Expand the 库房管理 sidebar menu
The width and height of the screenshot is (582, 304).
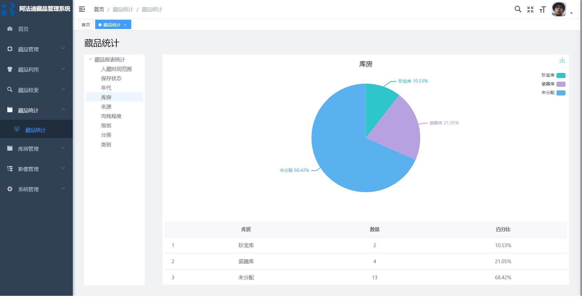tap(36, 149)
